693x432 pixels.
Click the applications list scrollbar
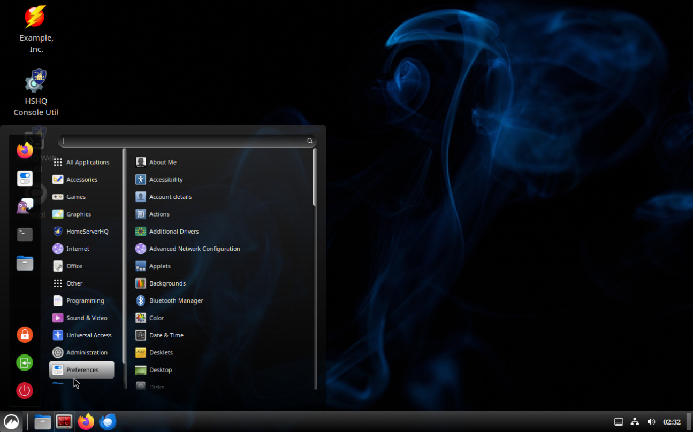tap(315, 178)
